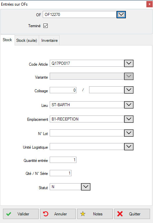Select the Stock tab

pyautogui.click(x=7, y=40)
